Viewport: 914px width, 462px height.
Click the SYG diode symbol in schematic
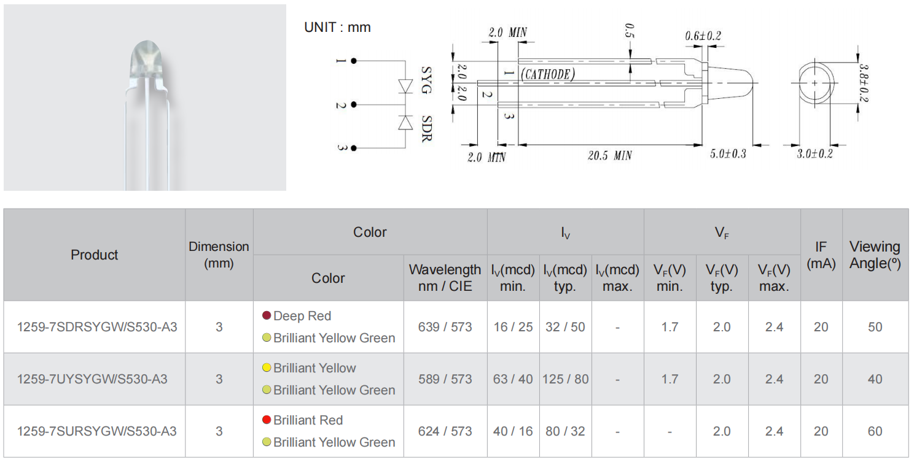(x=405, y=86)
